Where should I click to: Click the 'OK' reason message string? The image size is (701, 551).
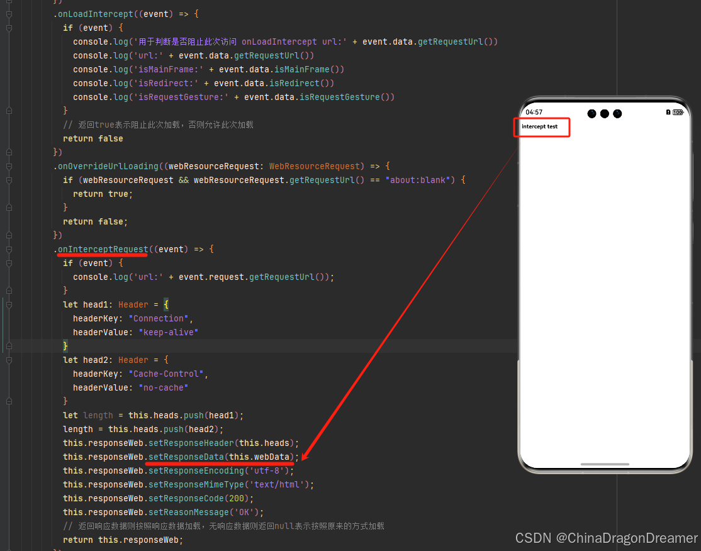[x=244, y=513]
